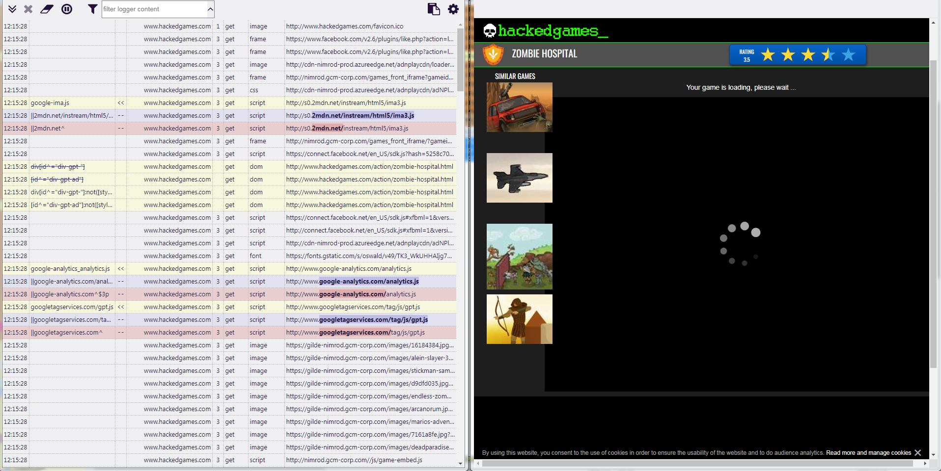Clear all logger entries with the X icon

pyautogui.click(x=28, y=9)
